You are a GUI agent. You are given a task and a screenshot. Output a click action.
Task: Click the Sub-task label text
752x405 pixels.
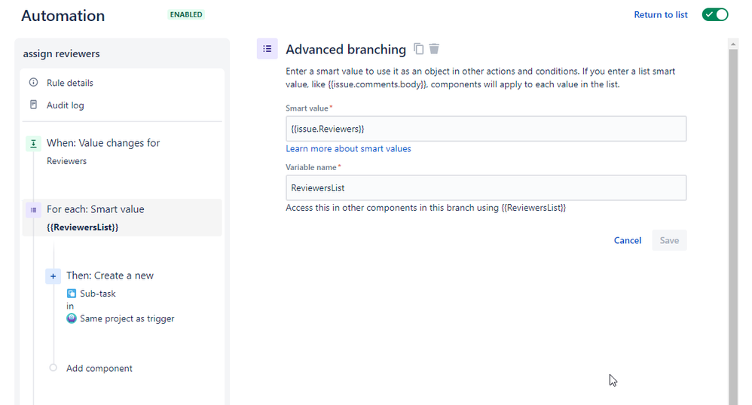coord(98,294)
